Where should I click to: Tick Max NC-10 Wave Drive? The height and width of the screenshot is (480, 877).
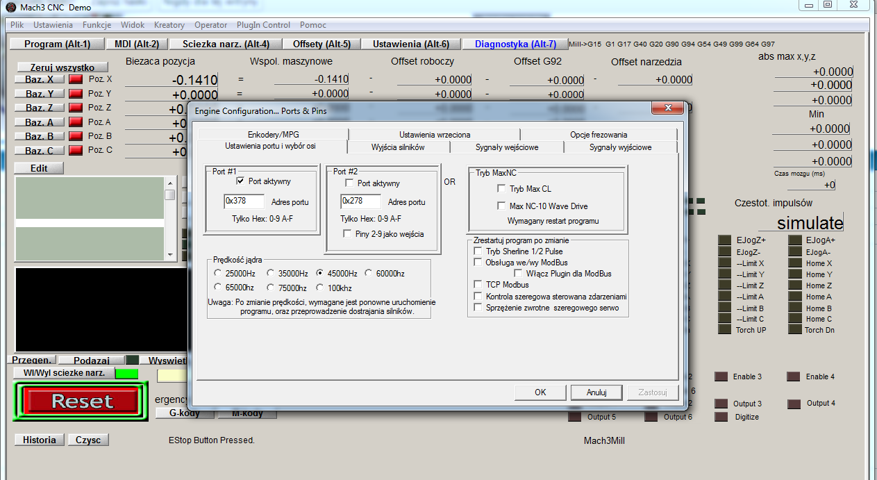(x=502, y=206)
